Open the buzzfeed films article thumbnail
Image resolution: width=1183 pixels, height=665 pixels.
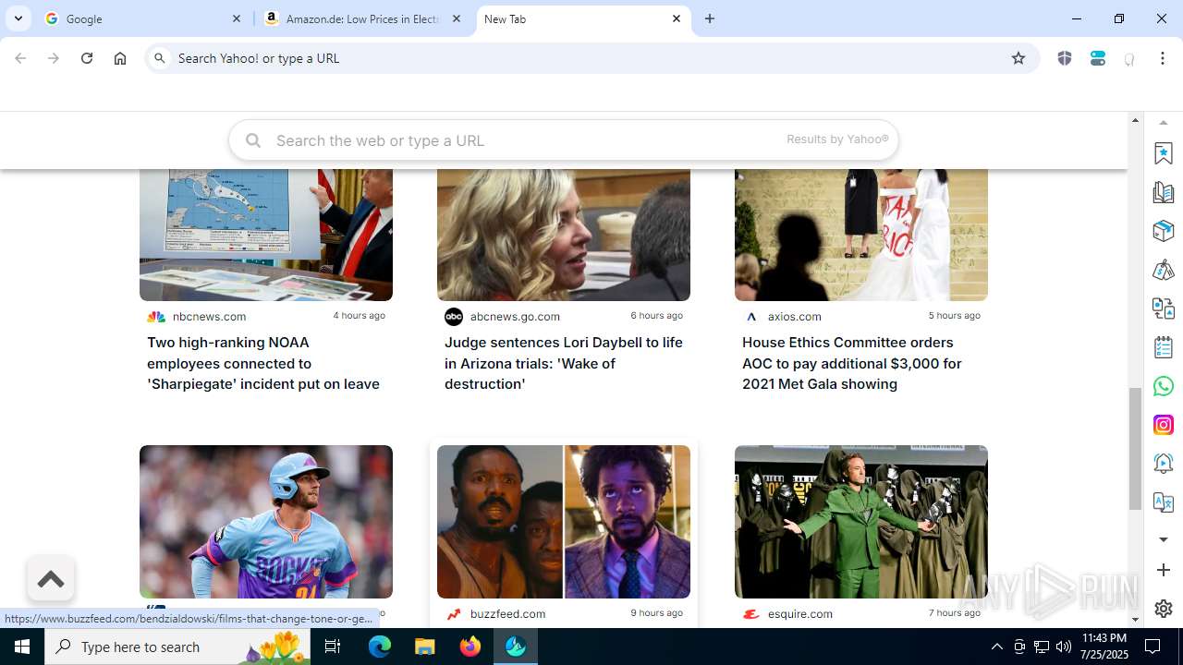(x=564, y=522)
